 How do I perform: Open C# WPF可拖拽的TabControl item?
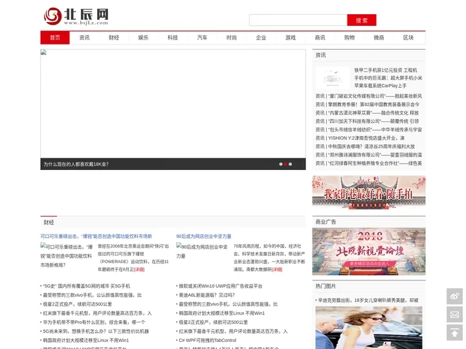tap(208, 341)
